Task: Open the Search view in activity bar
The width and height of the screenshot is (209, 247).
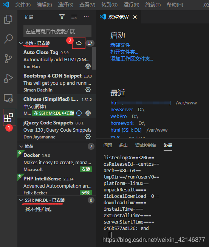Action: coord(8,39)
